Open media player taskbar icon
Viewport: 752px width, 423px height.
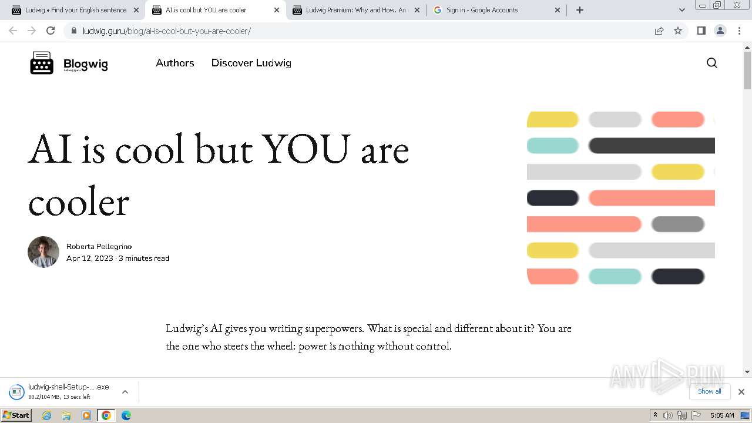click(86, 415)
